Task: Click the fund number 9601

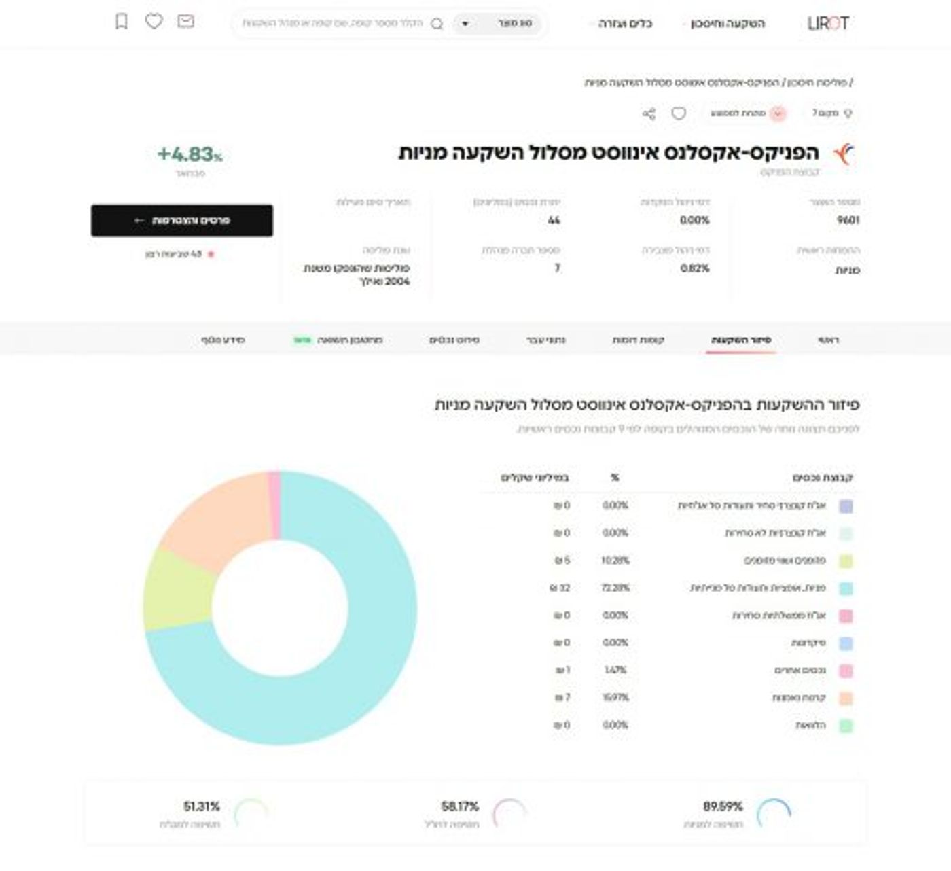Action: click(848, 221)
